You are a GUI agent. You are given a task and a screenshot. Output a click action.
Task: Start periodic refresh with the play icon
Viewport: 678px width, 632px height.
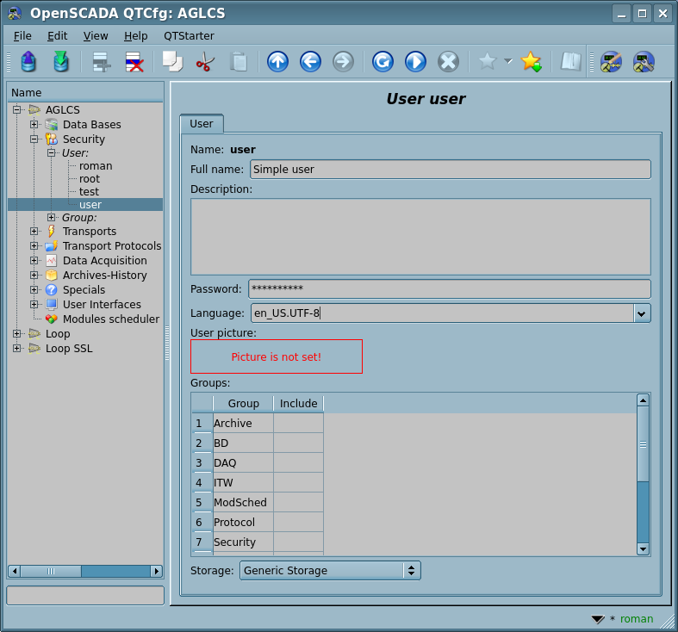(415, 62)
